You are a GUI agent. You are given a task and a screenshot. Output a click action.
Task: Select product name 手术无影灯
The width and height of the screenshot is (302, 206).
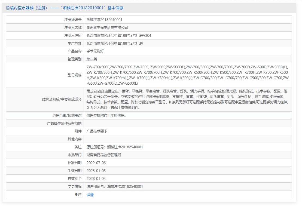pyautogui.click(x=95, y=51)
